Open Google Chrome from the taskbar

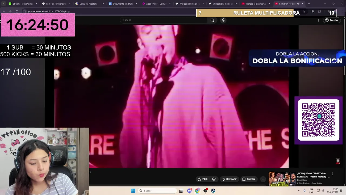coord(197,191)
